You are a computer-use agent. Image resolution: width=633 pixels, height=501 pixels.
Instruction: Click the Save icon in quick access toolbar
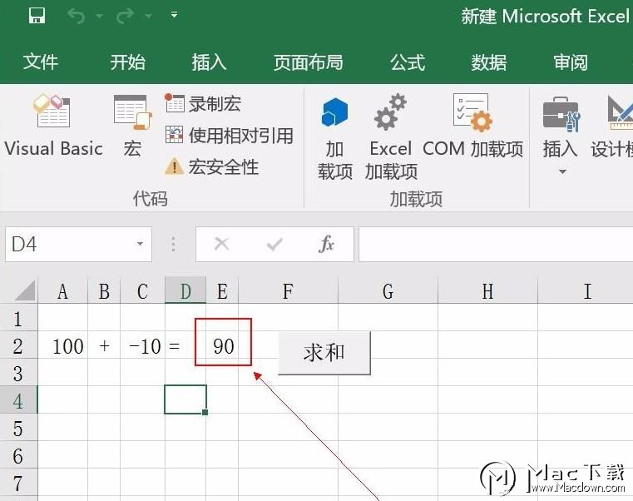[37, 16]
